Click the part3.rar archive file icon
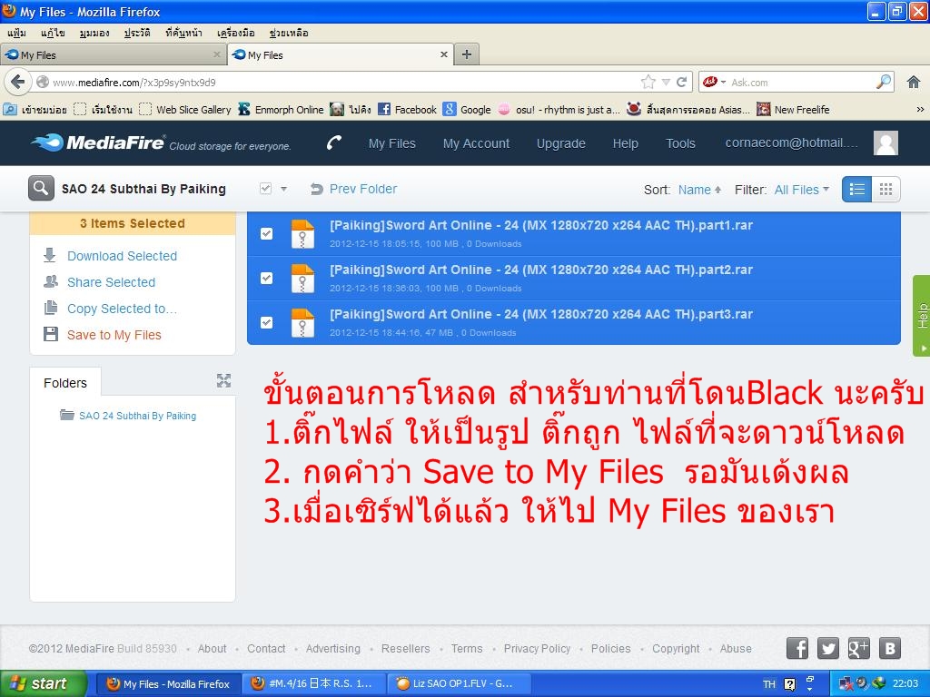 pyautogui.click(x=302, y=322)
